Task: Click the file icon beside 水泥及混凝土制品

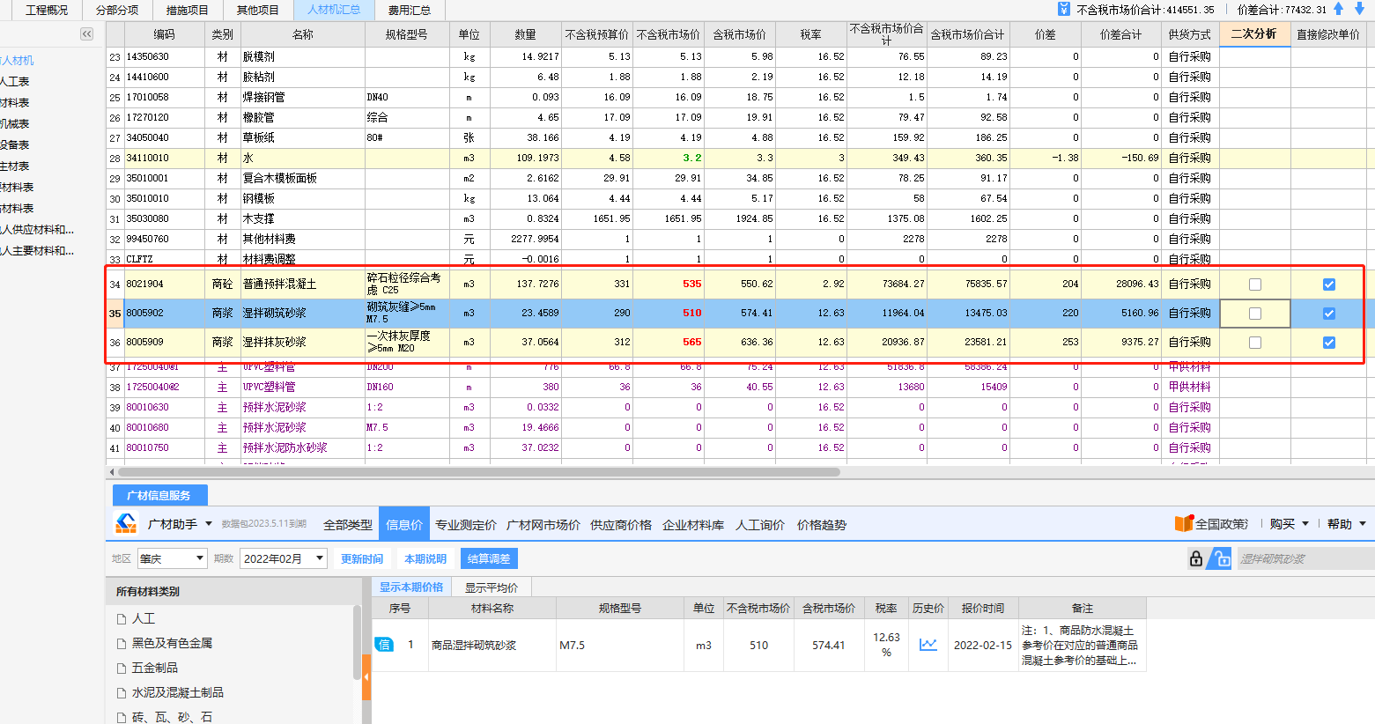Action: tap(122, 693)
